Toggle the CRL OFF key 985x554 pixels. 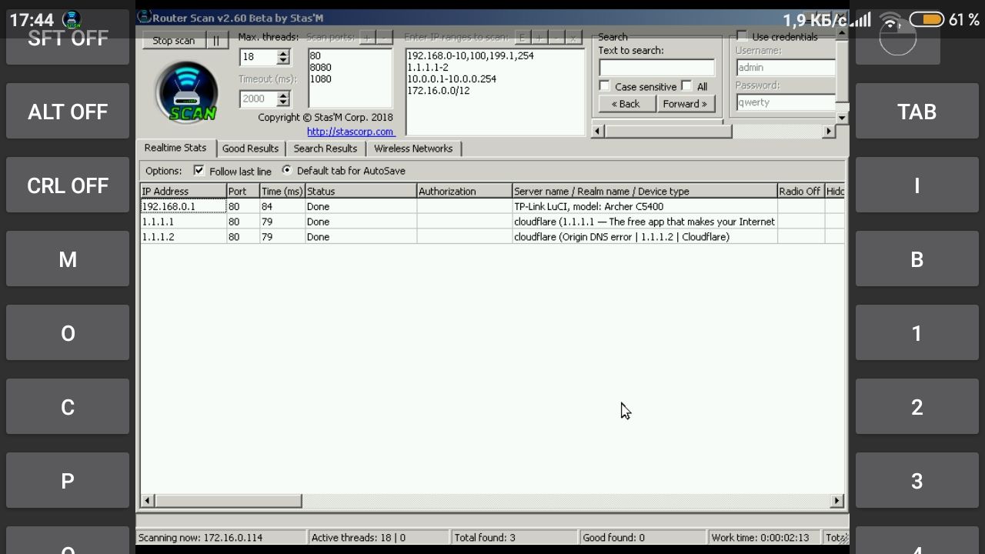coord(68,185)
